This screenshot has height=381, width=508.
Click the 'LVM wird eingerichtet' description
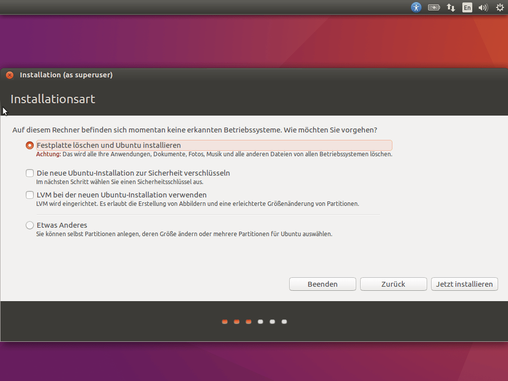click(197, 204)
